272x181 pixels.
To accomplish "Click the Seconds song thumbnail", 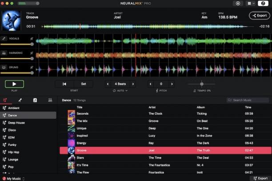I will coord(71,114).
